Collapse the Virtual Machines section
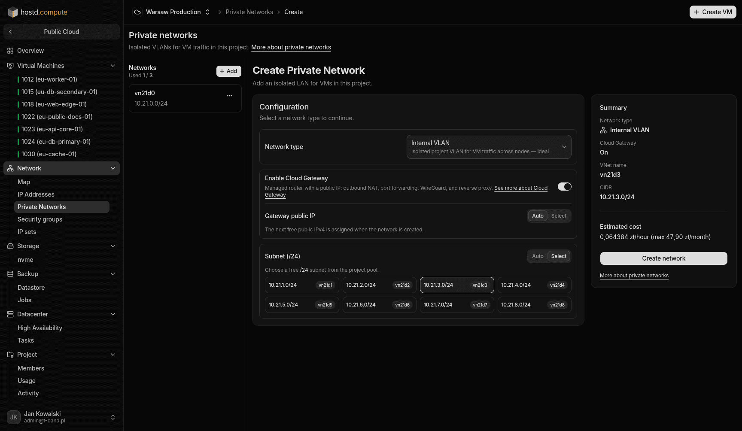The image size is (742, 431). (113, 66)
